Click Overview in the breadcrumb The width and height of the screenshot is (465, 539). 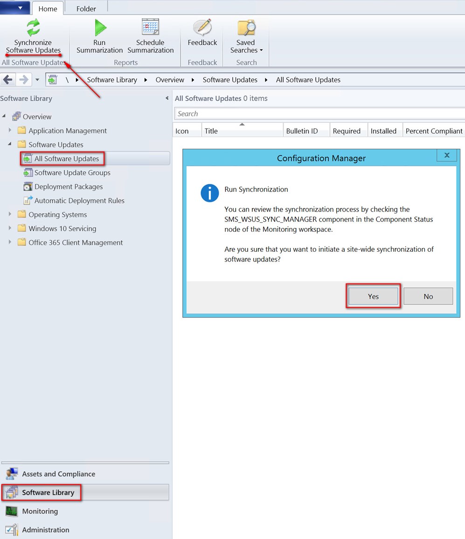point(170,80)
